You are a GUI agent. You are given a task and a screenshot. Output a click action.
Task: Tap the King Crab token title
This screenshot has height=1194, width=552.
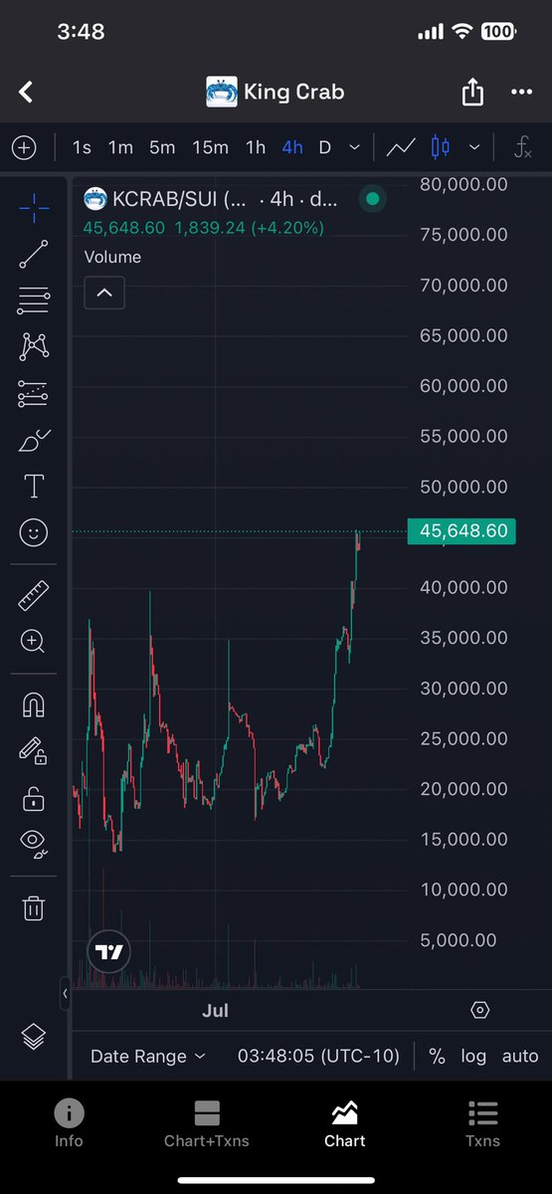click(x=293, y=93)
